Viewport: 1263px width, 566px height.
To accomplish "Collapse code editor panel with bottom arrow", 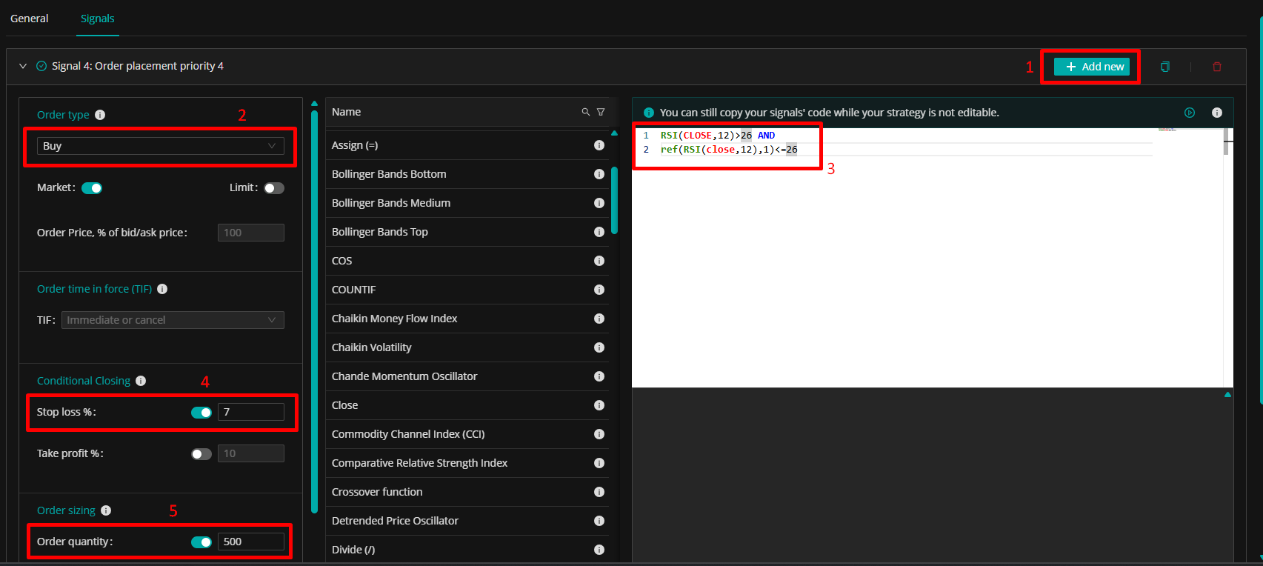I will pos(1227,394).
